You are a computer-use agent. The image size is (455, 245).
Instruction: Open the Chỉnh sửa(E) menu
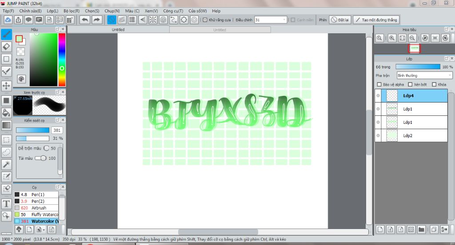pos(30,11)
